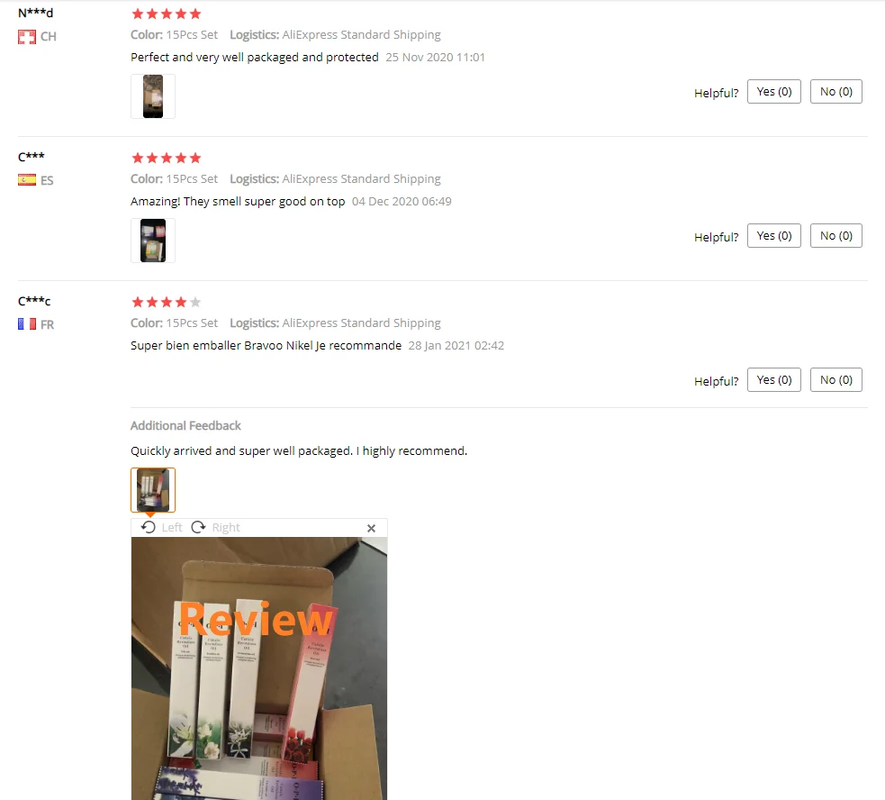
Task: Click the five-star rating of N***d's review
Action: point(166,14)
